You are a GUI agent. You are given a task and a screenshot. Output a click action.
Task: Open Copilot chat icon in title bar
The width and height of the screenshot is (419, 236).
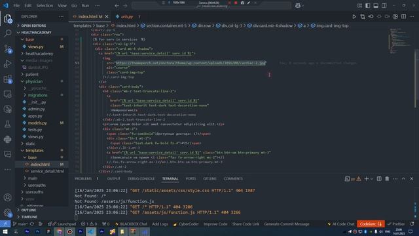tap(298, 6)
